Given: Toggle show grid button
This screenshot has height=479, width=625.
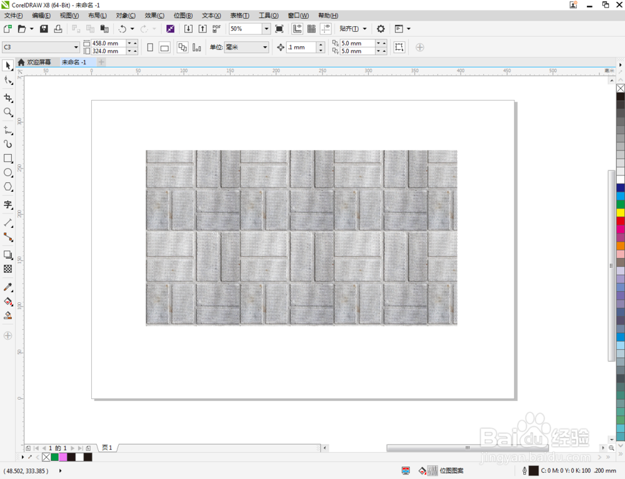Looking at the screenshot, I should [x=312, y=29].
